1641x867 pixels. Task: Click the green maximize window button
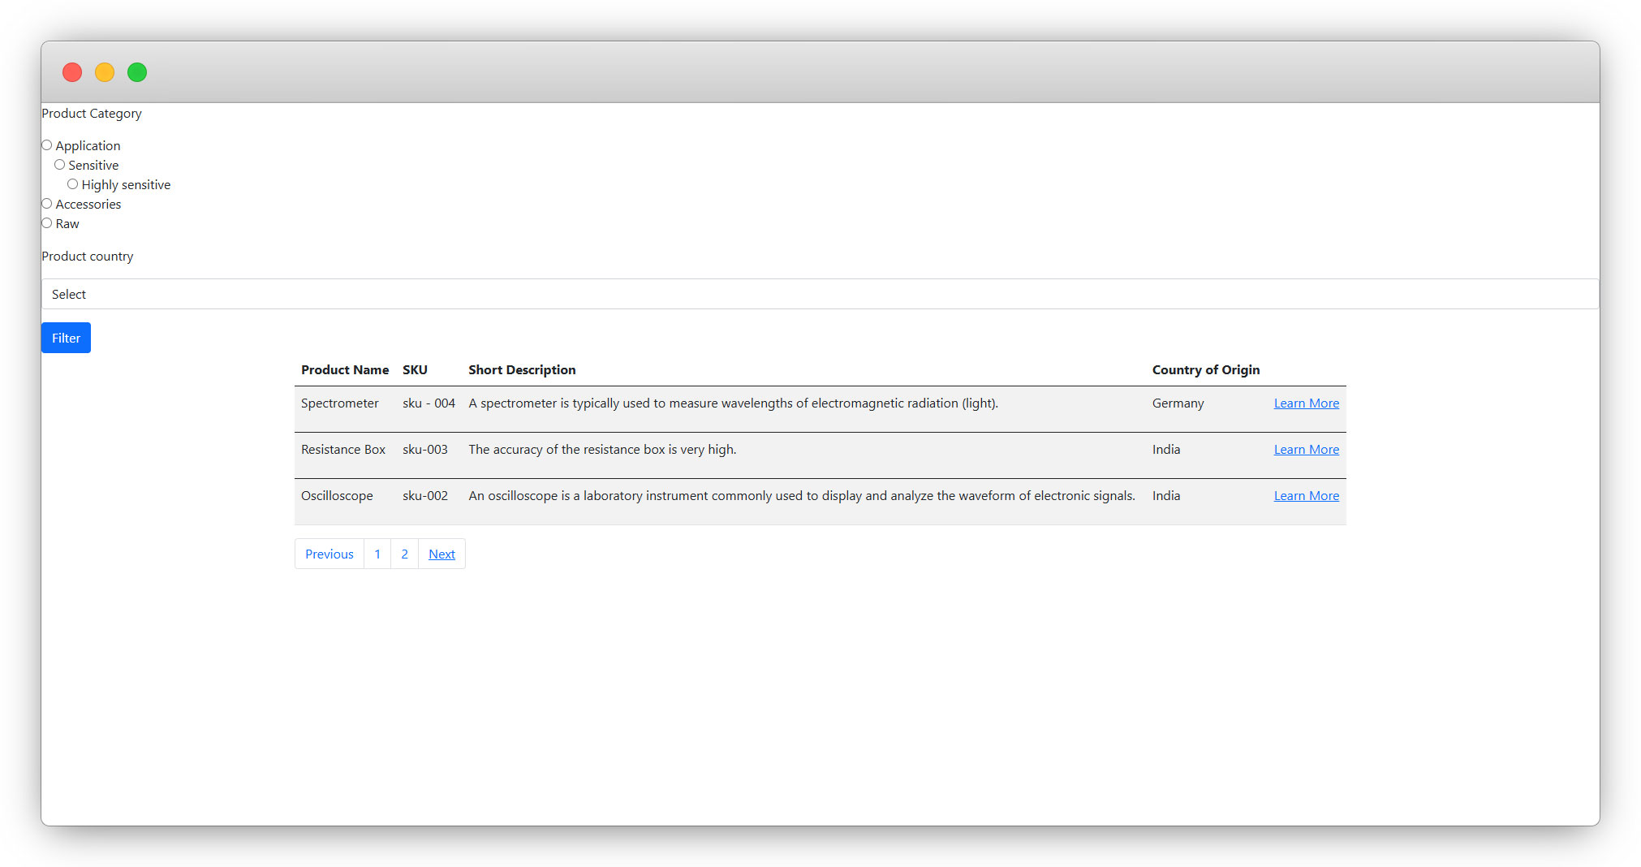coord(137,72)
